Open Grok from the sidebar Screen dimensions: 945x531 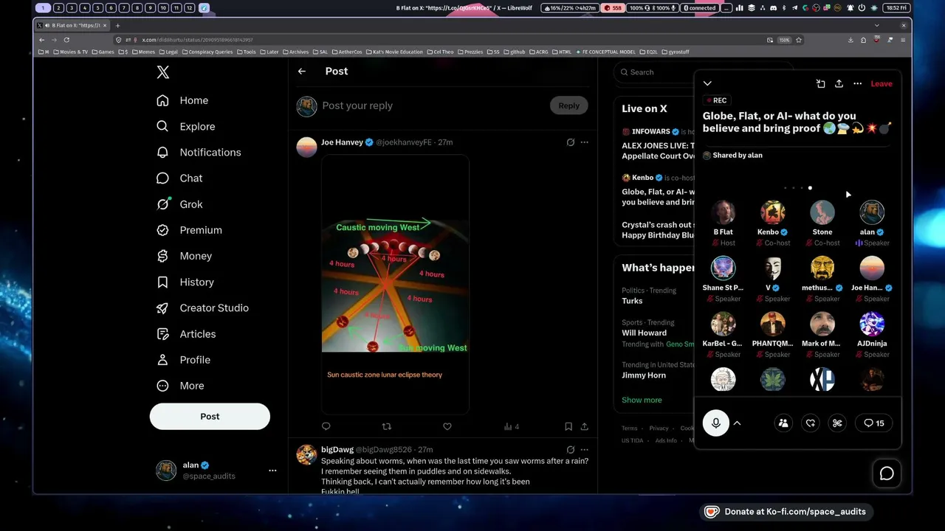pos(179,204)
